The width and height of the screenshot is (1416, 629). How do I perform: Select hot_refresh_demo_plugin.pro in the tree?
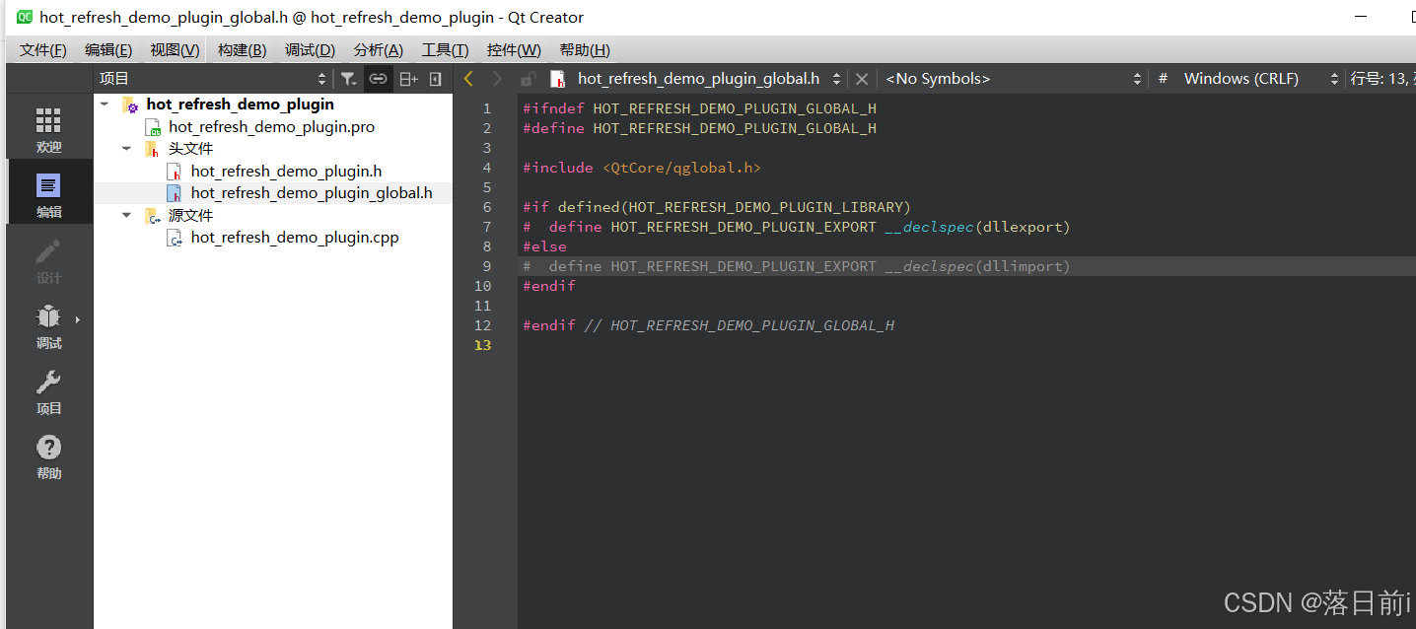tap(271, 126)
